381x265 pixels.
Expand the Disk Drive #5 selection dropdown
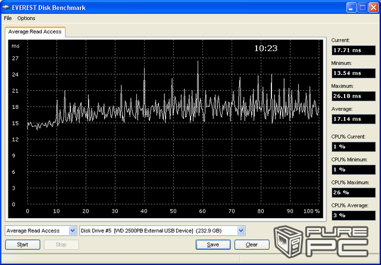click(x=241, y=231)
